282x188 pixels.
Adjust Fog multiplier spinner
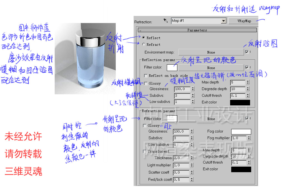click(249, 138)
